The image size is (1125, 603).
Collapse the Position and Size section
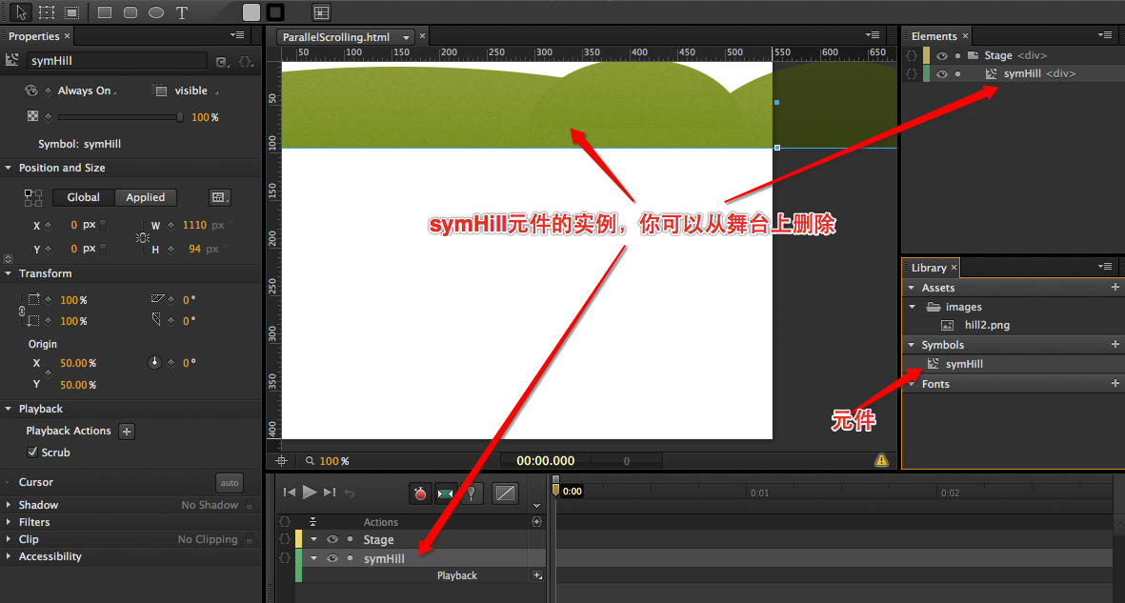coord(9,168)
